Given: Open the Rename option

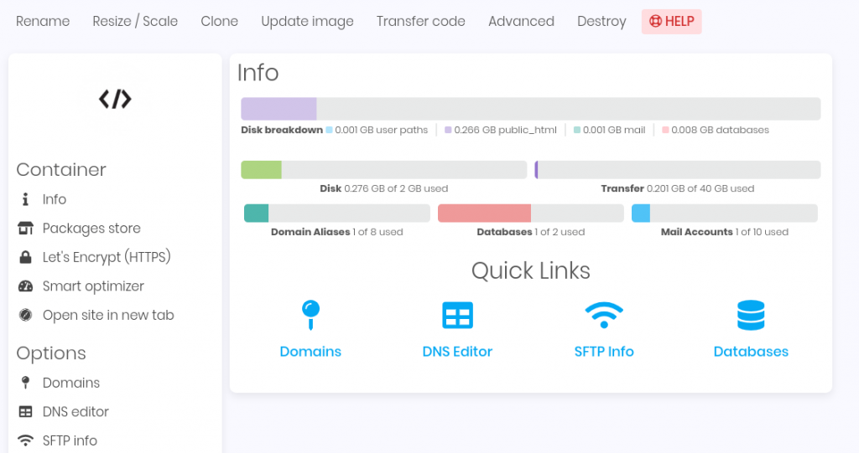Looking at the screenshot, I should [43, 21].
